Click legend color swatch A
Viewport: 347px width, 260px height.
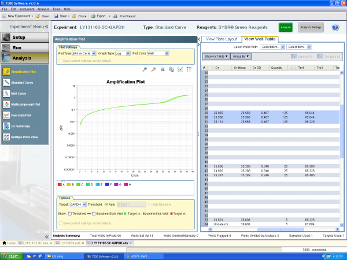[x=60, y=184]
